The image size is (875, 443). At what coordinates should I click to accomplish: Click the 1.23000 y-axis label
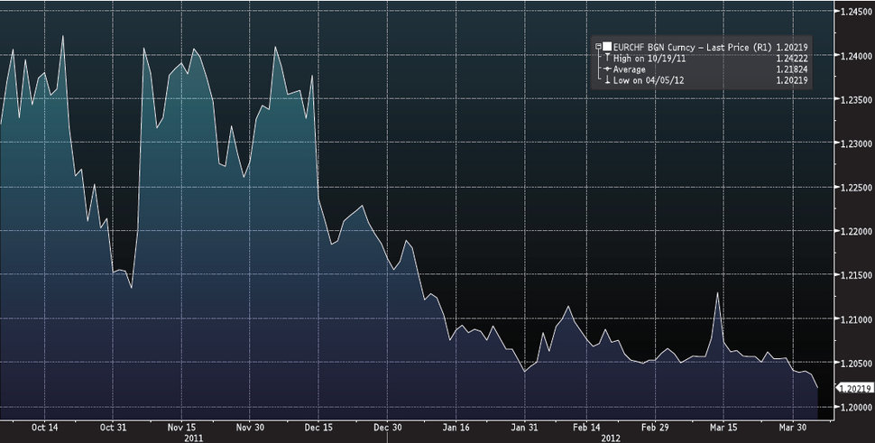point(856,143)
